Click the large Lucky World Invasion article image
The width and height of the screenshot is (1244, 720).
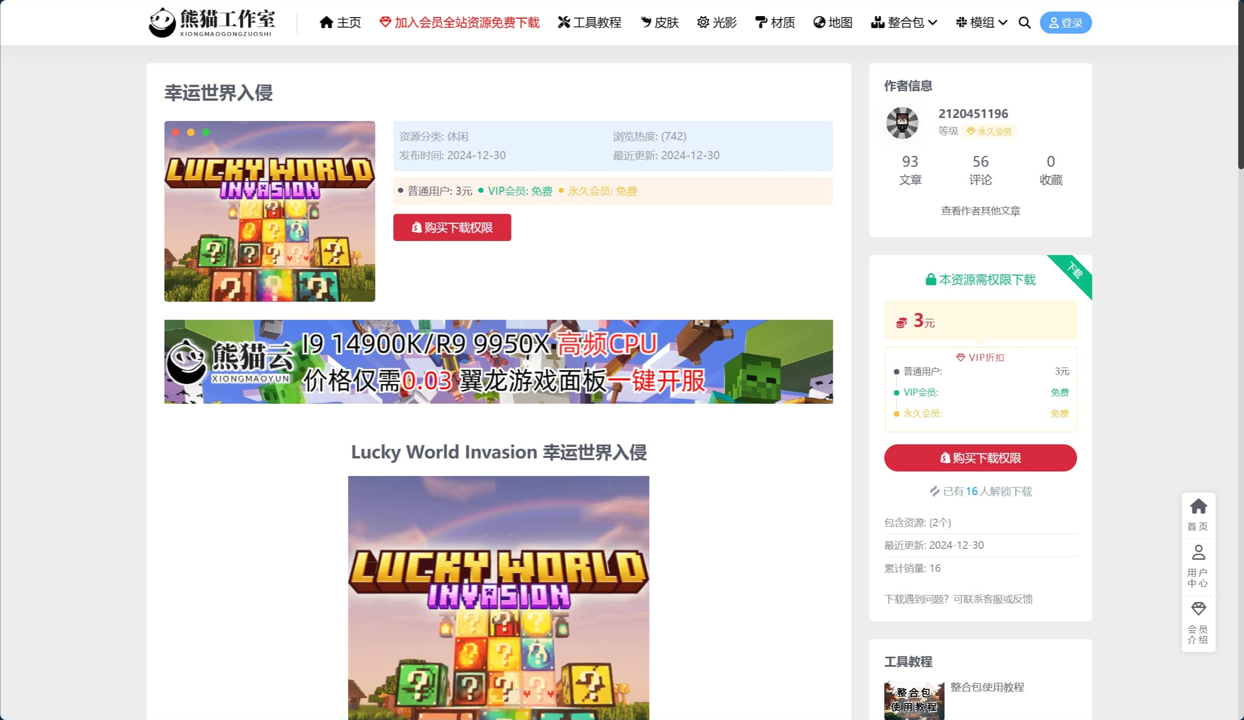[x=498, y=597]
